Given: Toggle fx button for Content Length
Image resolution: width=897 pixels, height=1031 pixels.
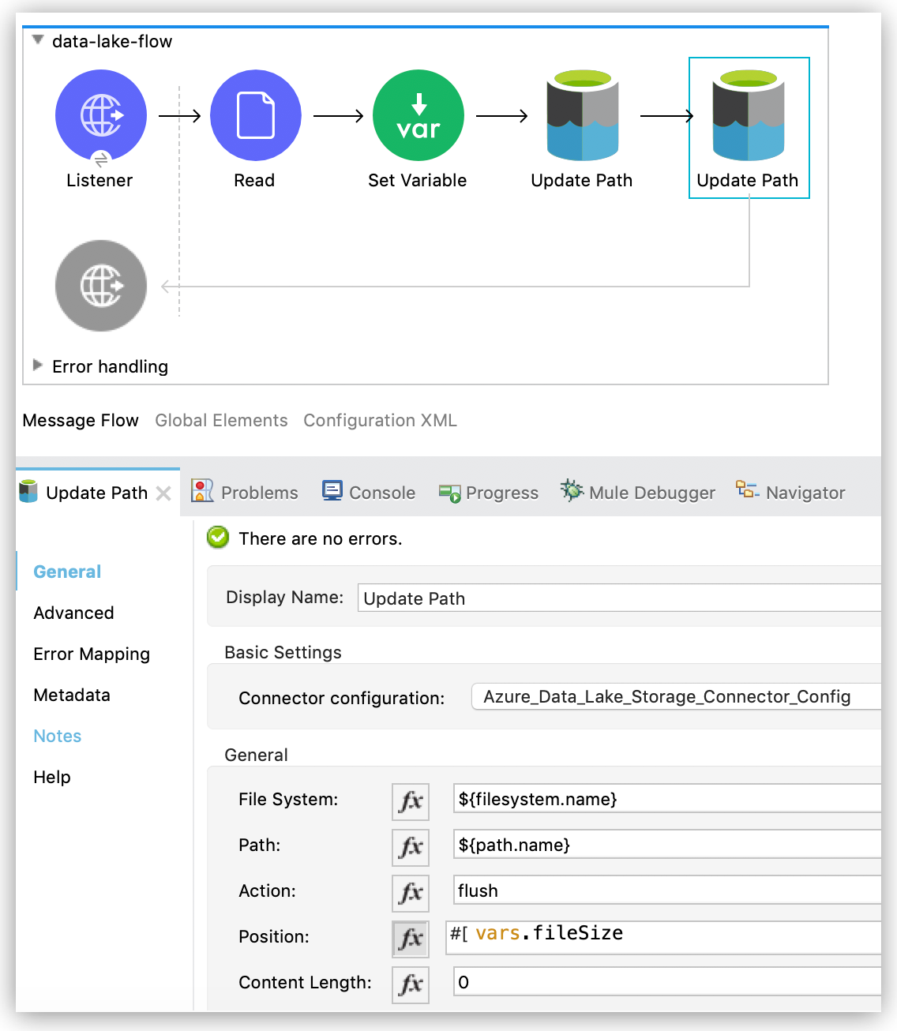Looking at the screenshot, I should pyautogui.click(x=411, y=984).
